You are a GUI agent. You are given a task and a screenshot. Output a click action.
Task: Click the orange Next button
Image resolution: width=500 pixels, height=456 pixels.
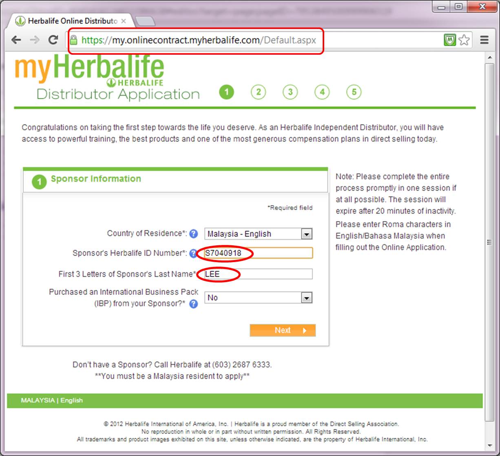(x=283, y=330)
